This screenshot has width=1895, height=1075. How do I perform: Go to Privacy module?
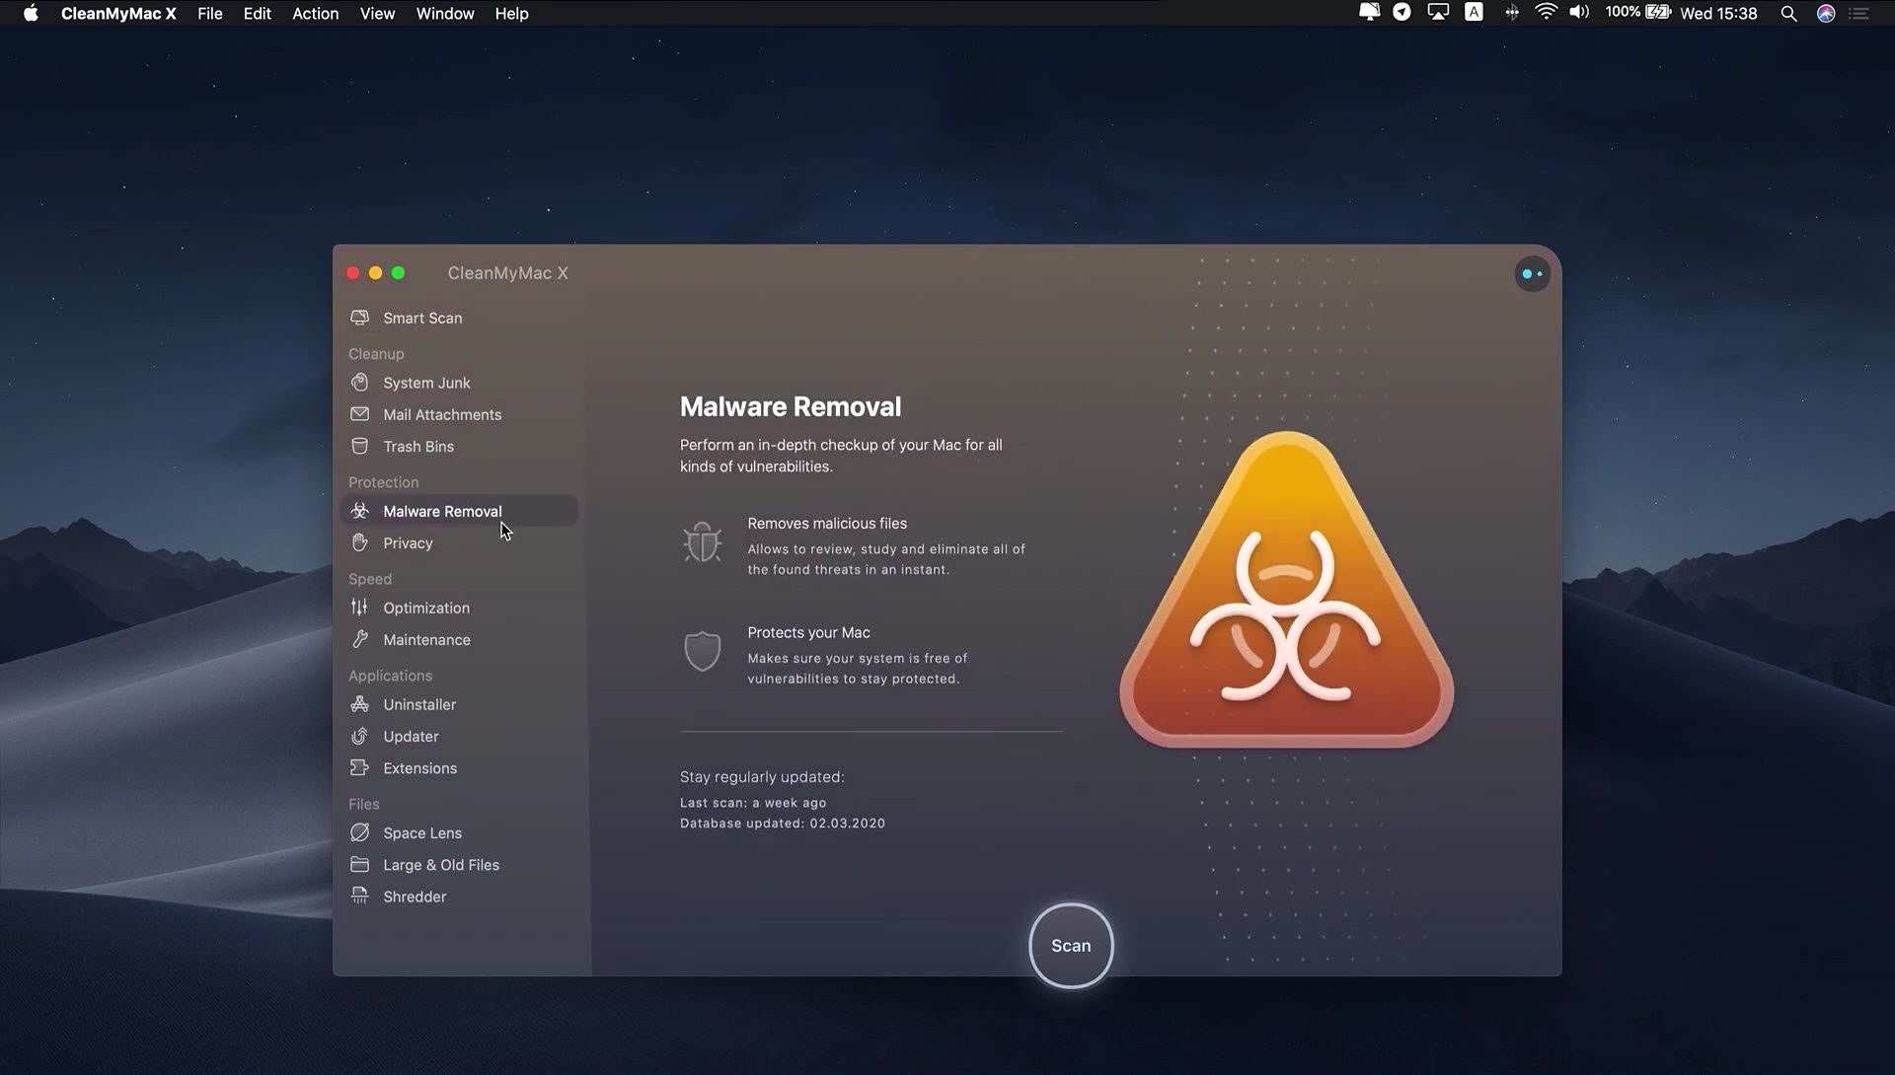(x=460, y=542)
